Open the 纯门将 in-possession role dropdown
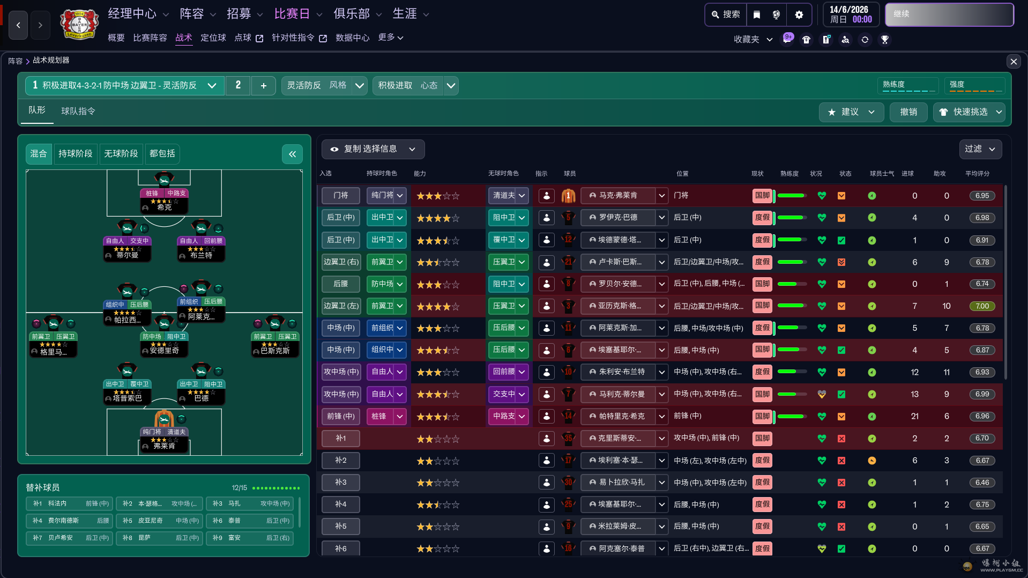This screenshot has width=1028, height=578. click(387, 196)
